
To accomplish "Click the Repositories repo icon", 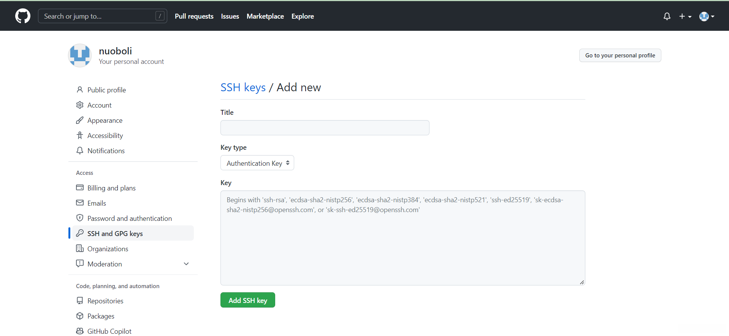I will (x=80, y=301).
